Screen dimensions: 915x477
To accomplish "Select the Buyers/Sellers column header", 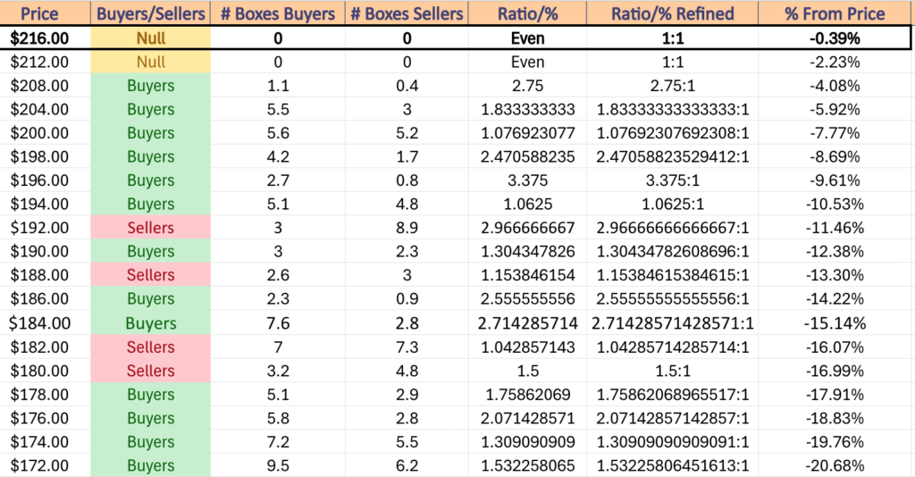I will [150, 13].
